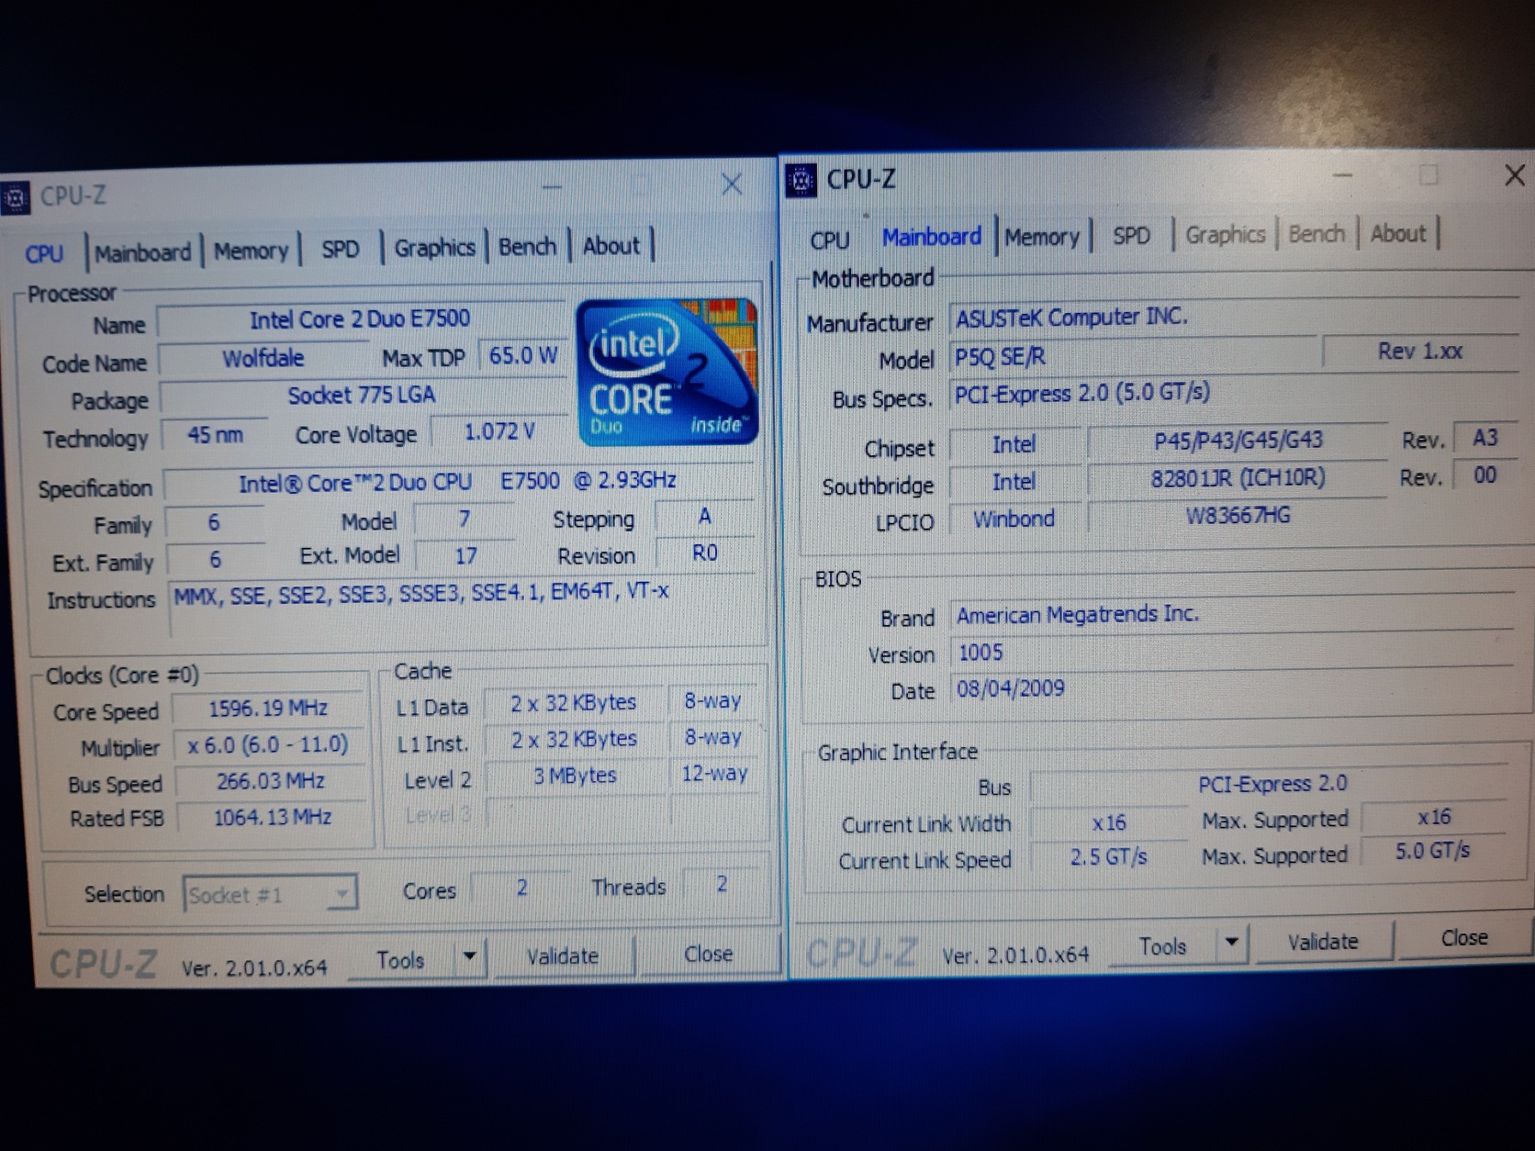
Task: Click Validate button in right CPU-Z window
Action: pos(1322,942)
